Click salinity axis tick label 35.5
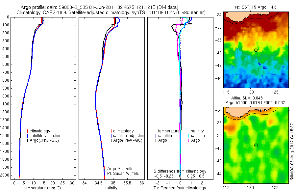This screenshot has height=191, width=296. click(127, 183)
